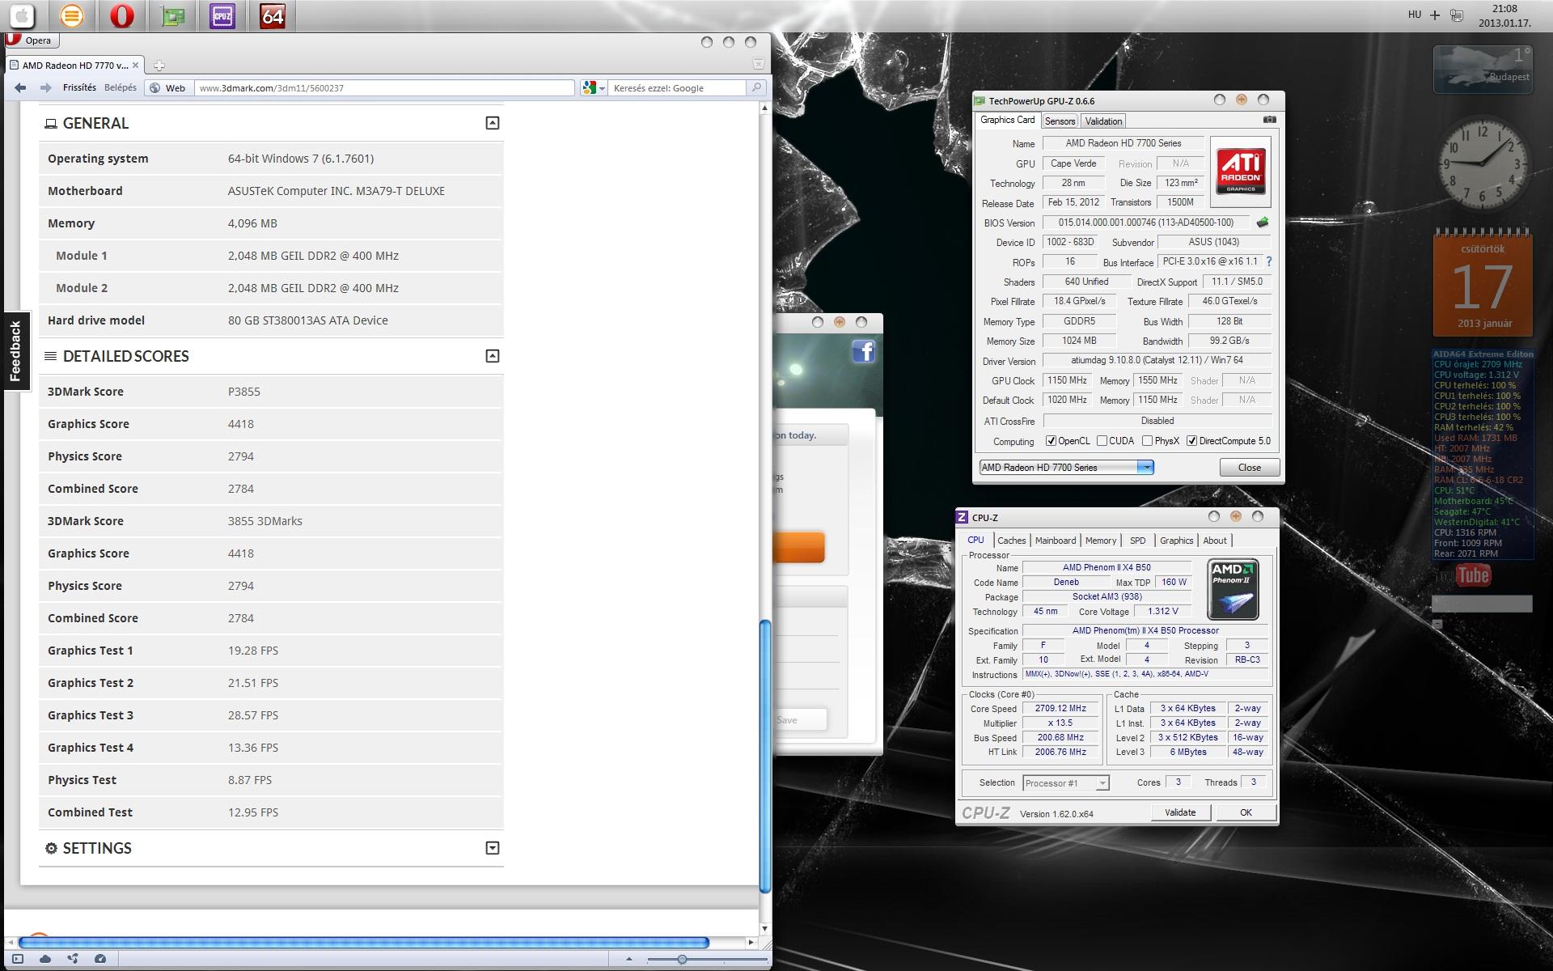The height and width of the screenshot is (971, 1553).
Task: Click the orange button in the background window
Action: click(x=799, y=547)
